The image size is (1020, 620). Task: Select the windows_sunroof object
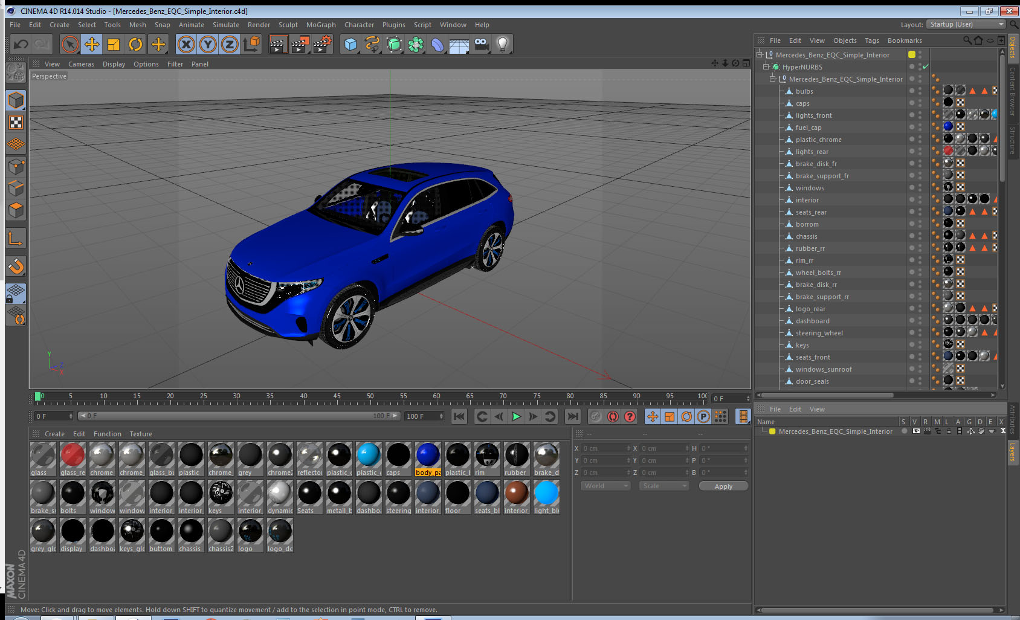(824, 369)
